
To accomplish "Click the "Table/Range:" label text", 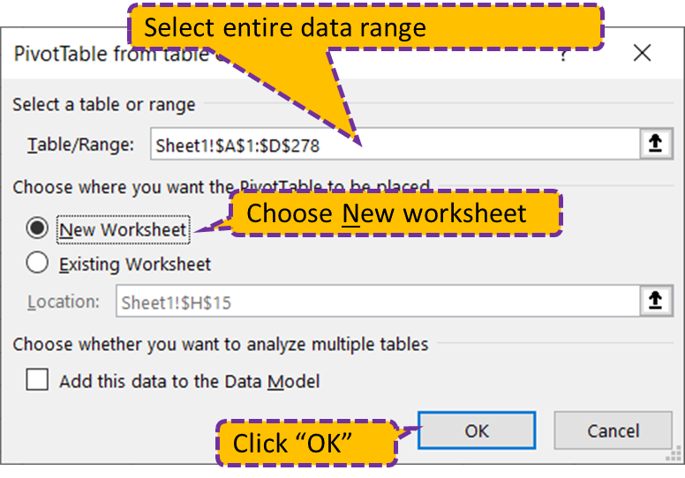I will tap(81, 146).
